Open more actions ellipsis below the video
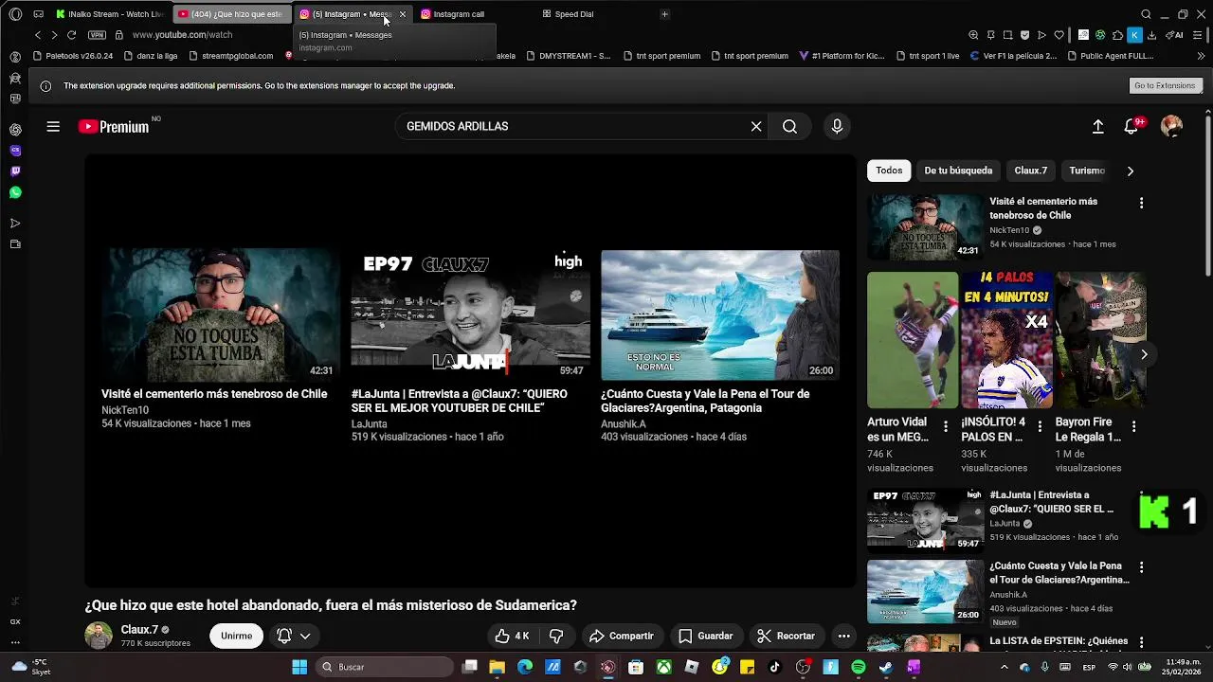The image size is (1213, 682). click(843, 636)
